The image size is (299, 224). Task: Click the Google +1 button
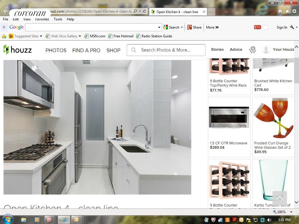(x=257, y=27)
